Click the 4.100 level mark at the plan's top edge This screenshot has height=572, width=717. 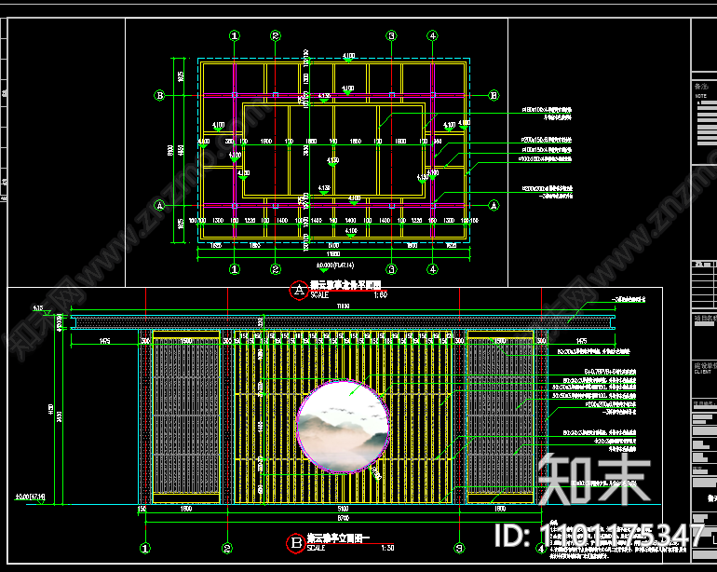coord(348,56)
